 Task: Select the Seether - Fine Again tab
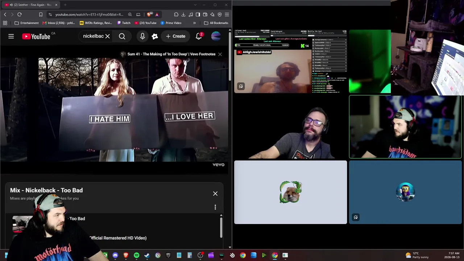31,5
